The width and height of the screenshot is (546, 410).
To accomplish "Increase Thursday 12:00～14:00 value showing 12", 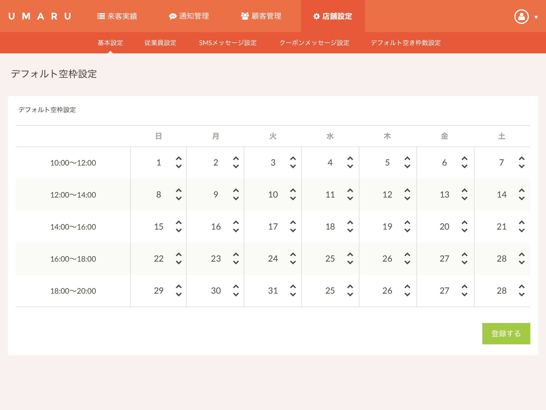I will pyautogui.click(x=407, y=191).
